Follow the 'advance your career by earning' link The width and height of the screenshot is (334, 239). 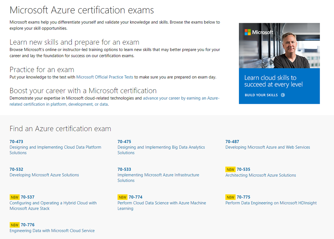(115, 101)
